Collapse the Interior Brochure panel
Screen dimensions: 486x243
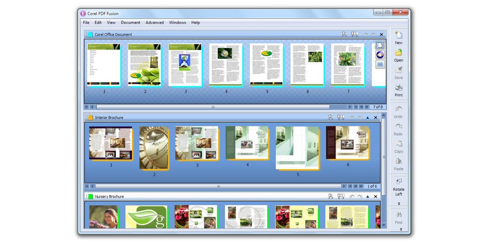click(367, 117)
